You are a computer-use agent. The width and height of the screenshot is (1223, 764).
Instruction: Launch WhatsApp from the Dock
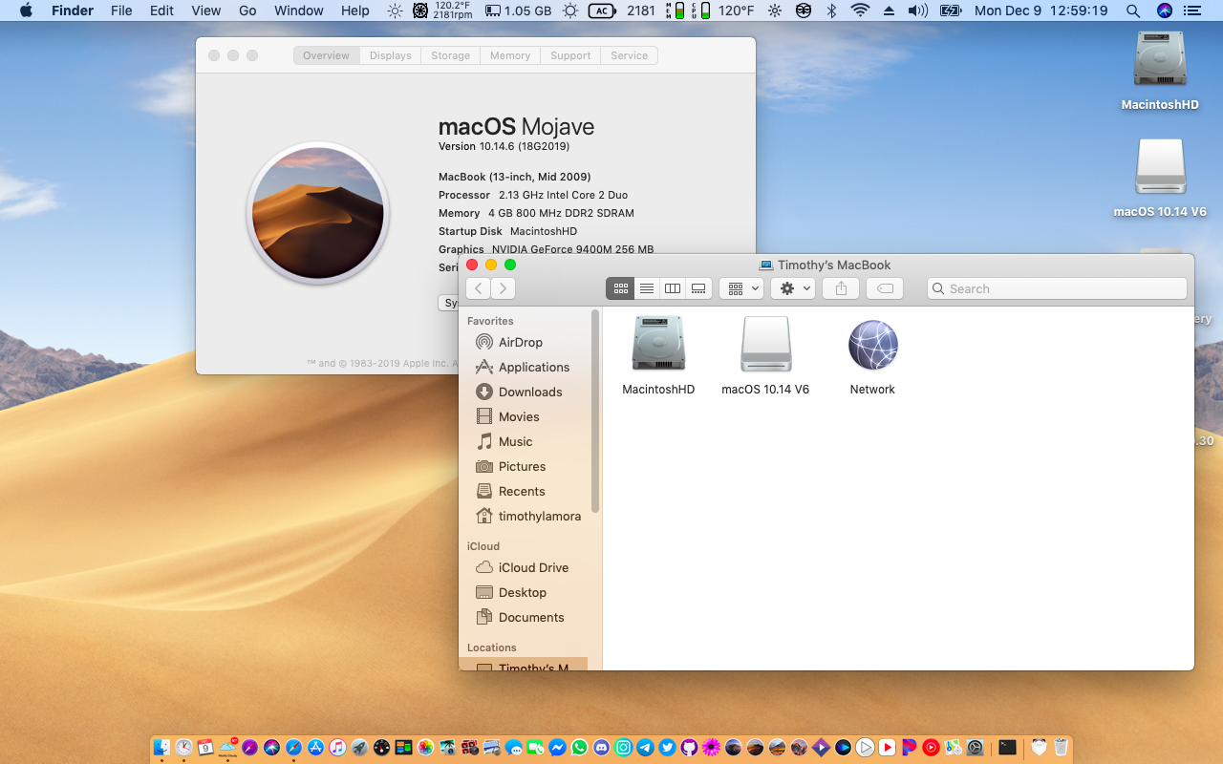click(580, 748)
